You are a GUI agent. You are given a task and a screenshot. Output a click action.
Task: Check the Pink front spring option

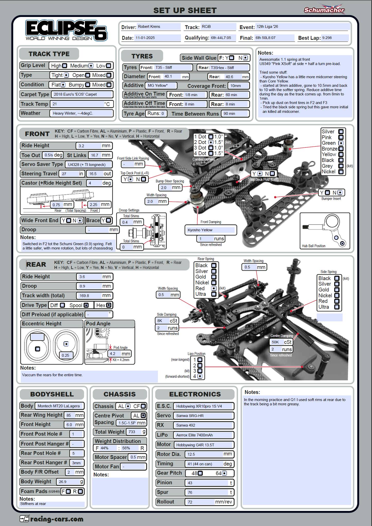341,137
